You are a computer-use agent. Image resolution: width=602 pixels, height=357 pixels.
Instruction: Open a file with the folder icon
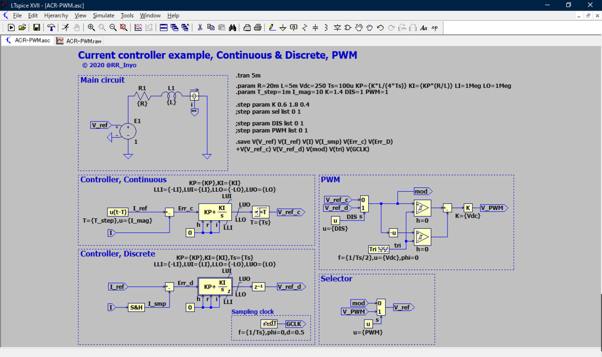click(23, 28)
